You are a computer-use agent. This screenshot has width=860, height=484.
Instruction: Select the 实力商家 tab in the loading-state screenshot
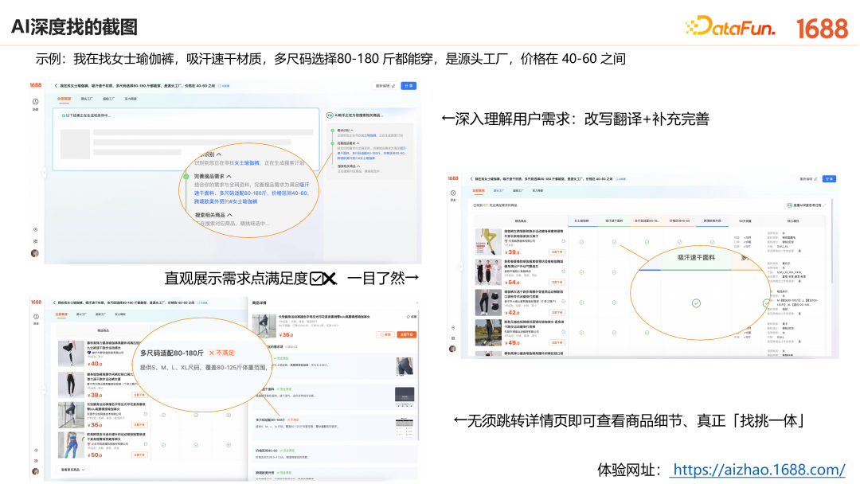[x=131, y=99]
